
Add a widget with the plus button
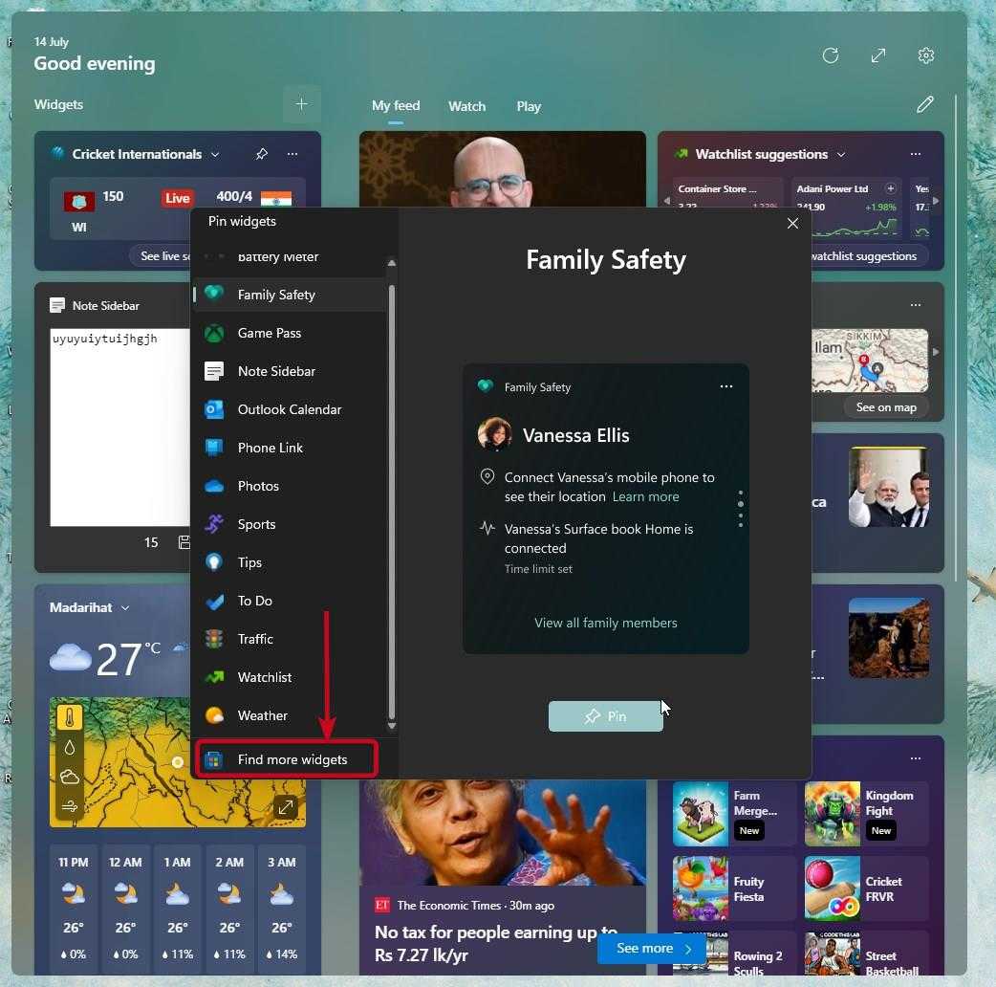click(302, 104)
